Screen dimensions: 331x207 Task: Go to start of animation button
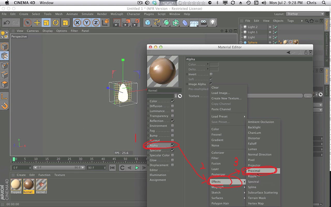click(x=112, y=168)
